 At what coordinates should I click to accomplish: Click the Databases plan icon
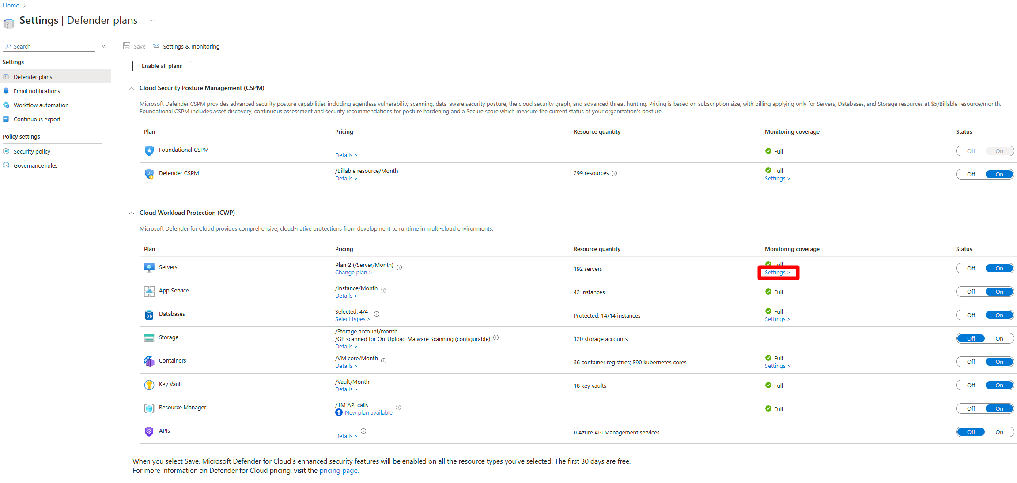coord(149,315)
